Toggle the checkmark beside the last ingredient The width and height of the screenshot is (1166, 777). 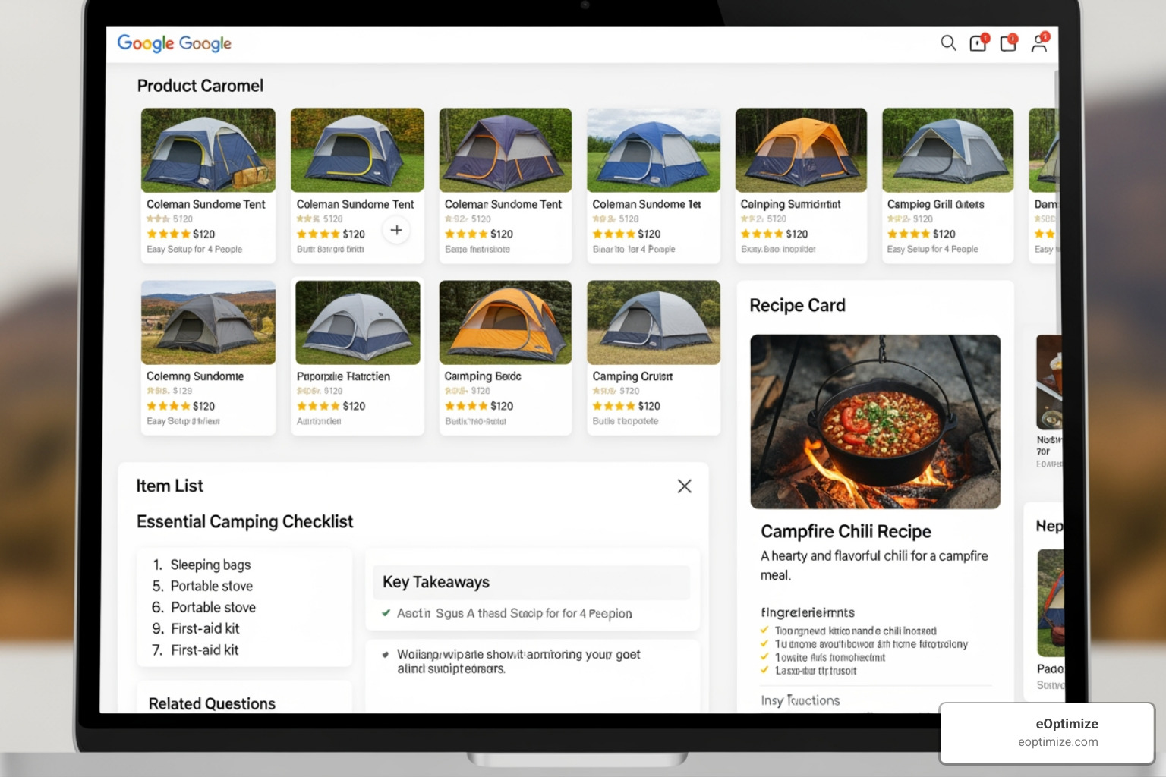tap(763, 671)
